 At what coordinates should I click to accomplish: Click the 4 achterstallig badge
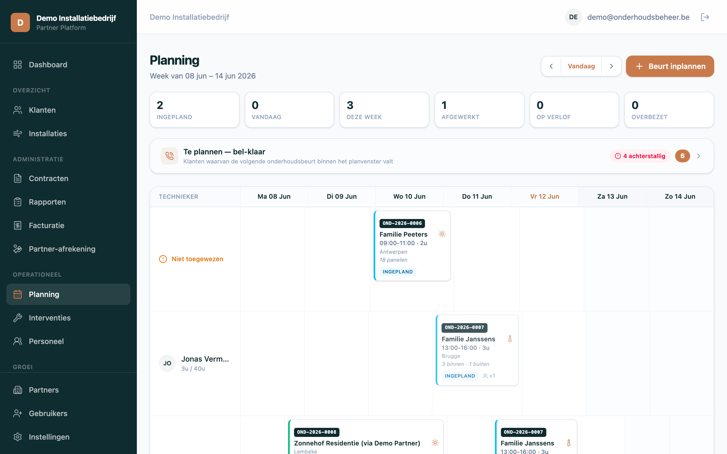pyautogui.click(x=640, y=156)
